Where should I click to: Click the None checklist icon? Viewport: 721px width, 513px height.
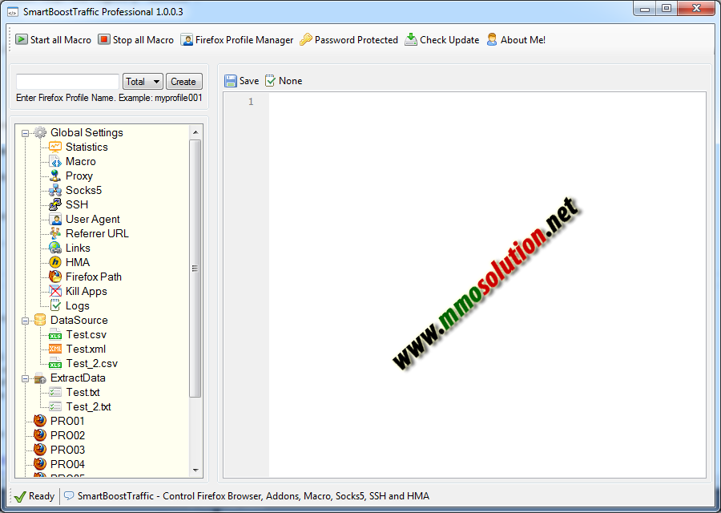271,81
